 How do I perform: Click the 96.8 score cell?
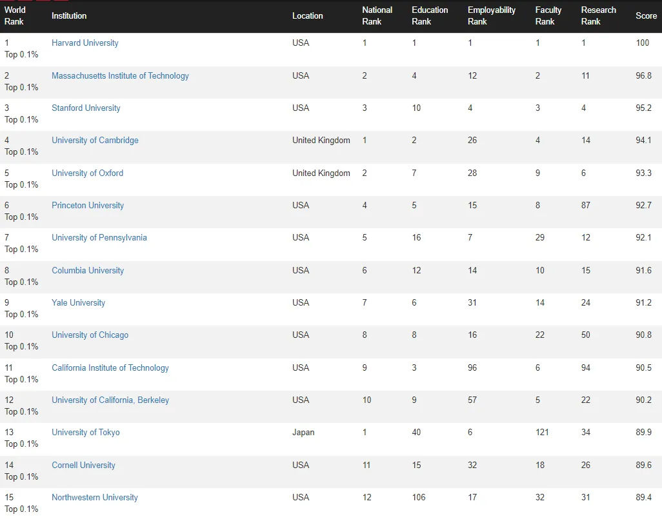coord(643,76)
